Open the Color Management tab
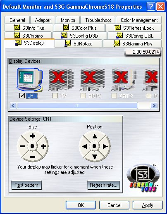 coord(139,20)
